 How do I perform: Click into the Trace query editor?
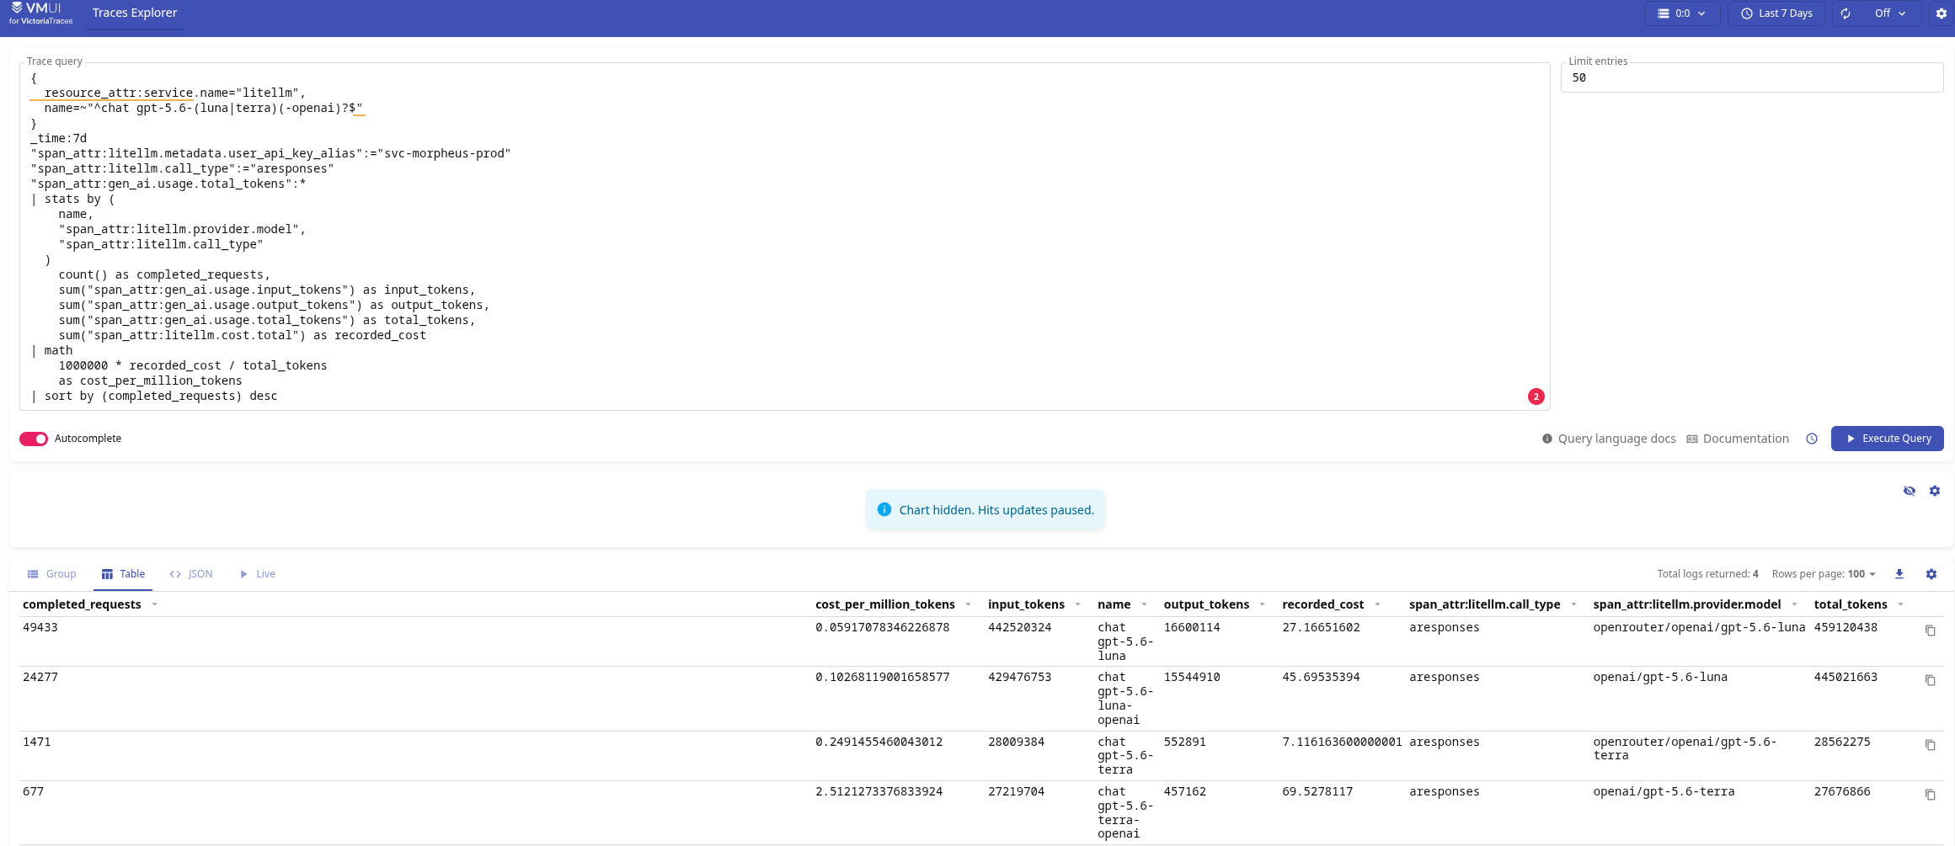[x=784, y=237]
